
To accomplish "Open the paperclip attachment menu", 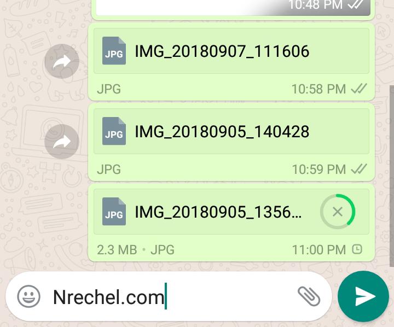I will [309, 296].
